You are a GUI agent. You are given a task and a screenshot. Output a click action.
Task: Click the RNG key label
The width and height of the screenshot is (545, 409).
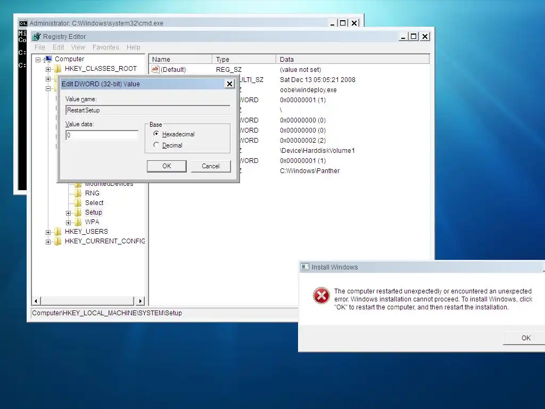tap(92, 193)
